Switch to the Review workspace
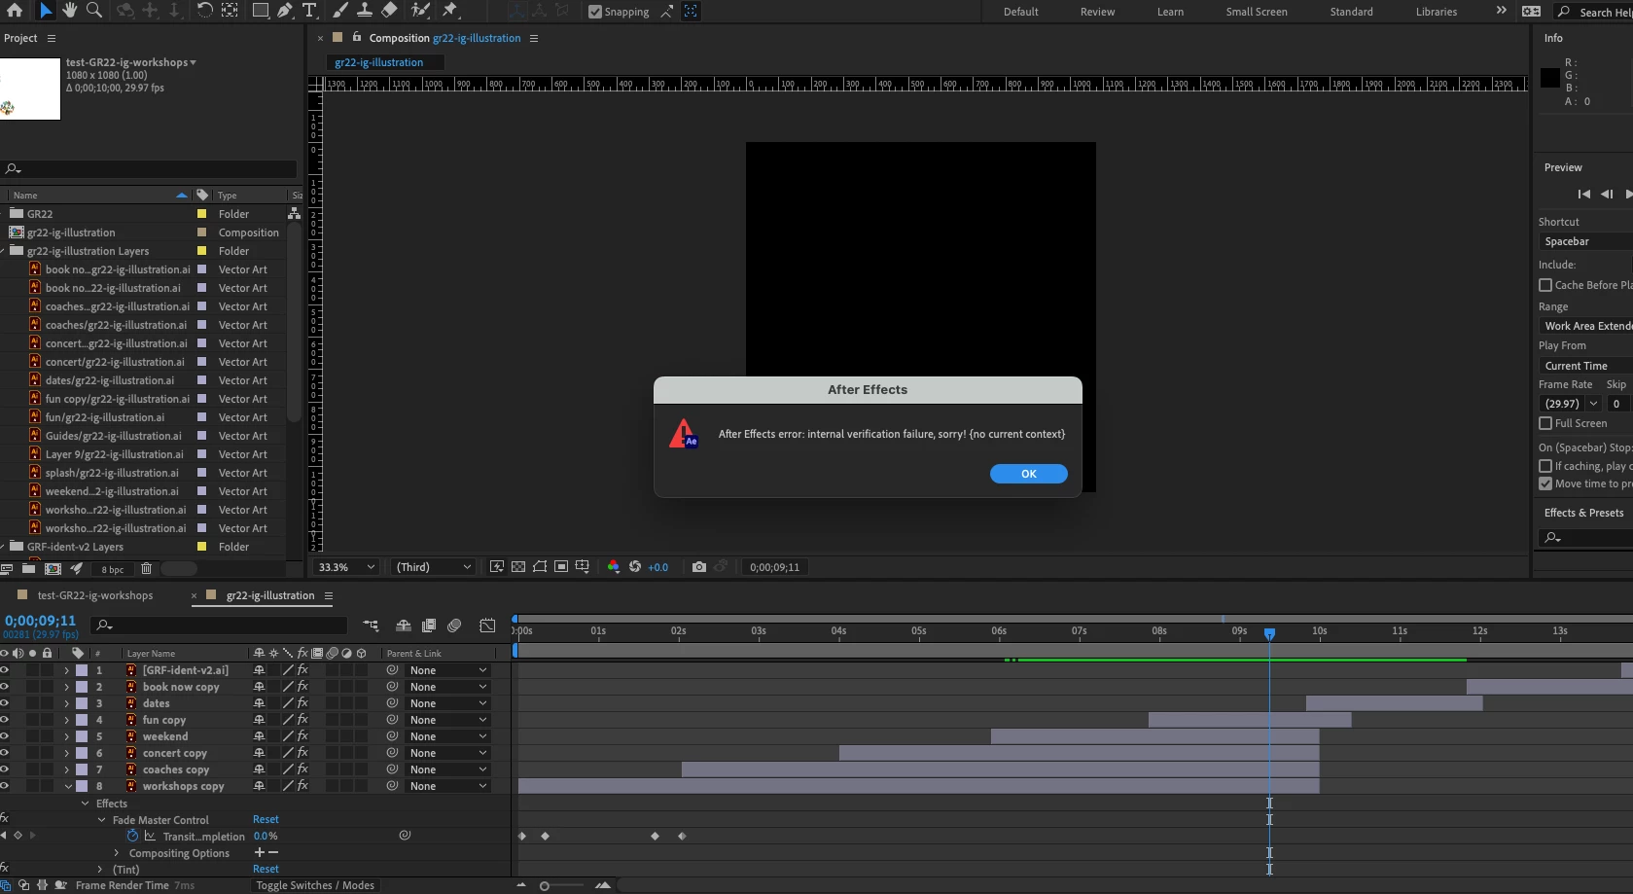 click(1097, 12)
